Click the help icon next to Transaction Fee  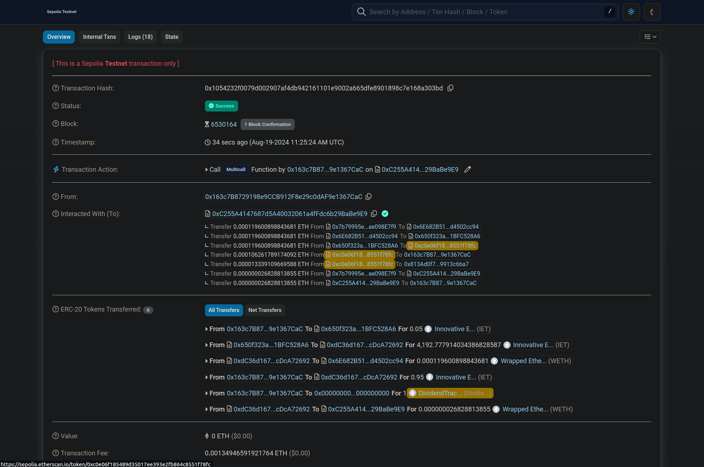pyautogui.click(x=56, y=453)
